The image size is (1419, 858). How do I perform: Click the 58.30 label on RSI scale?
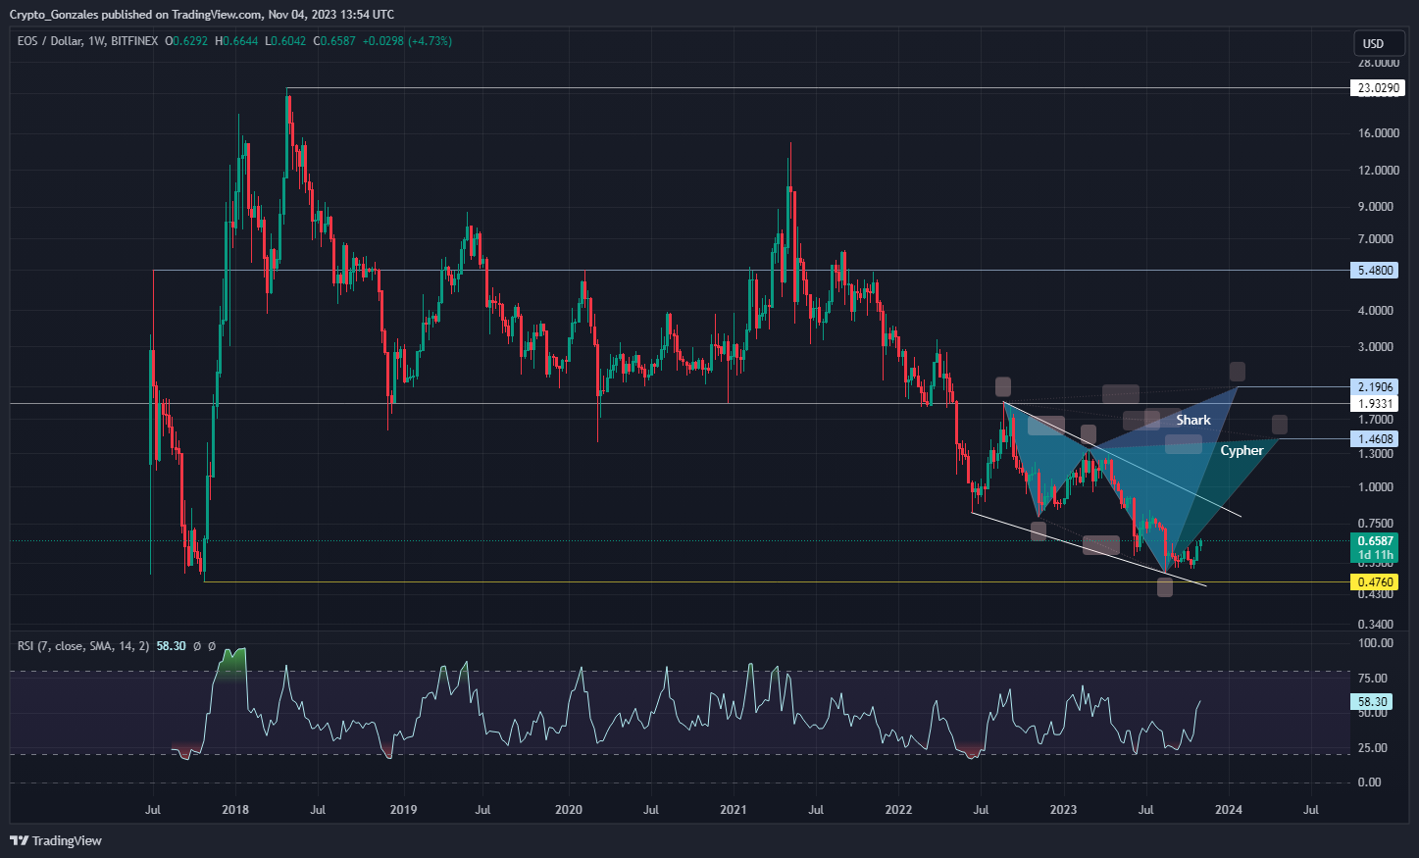pyautogui.click(x=1373, y=701)
